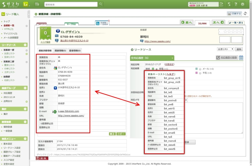Viewport: 252px width, 166px height.
Task: Click the page refresh arrows icon
Action: click(x=245, y=14)
